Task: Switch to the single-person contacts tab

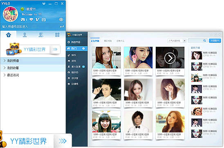Action: point(25,35)
